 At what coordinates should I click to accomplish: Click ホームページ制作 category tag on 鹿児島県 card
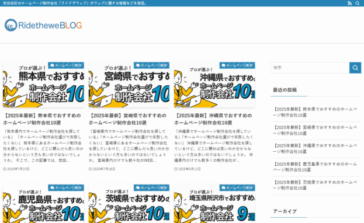point(66,188)
